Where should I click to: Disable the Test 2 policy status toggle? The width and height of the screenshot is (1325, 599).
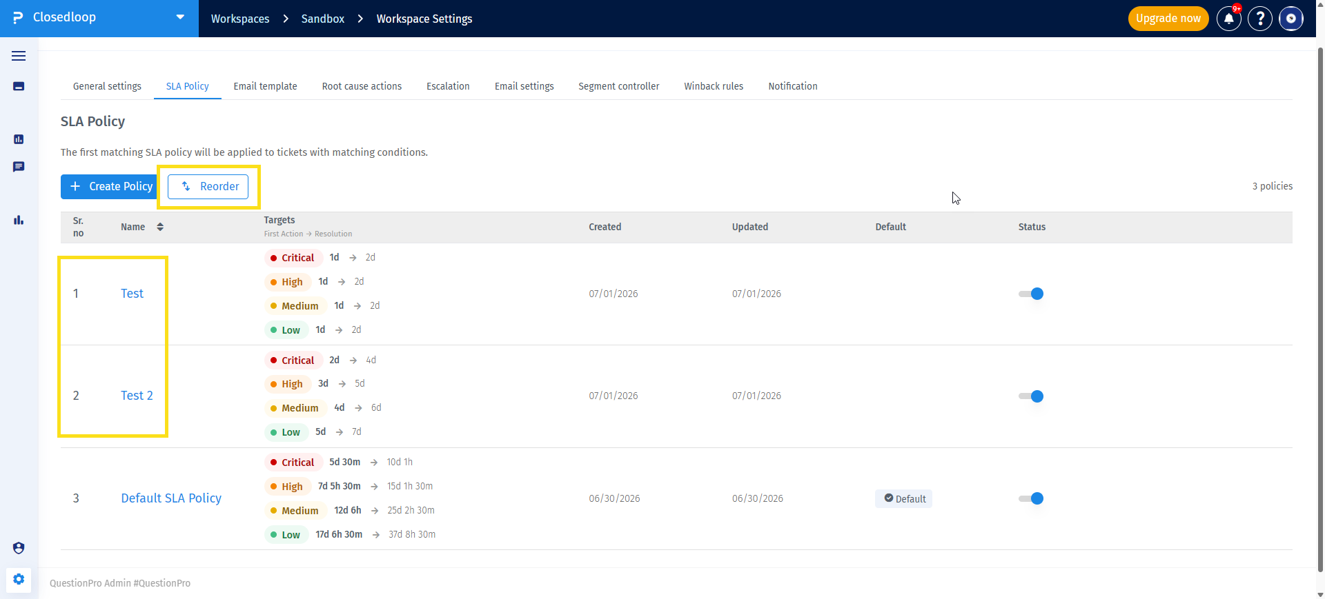pyautogui.click(x=1031, y=396)
